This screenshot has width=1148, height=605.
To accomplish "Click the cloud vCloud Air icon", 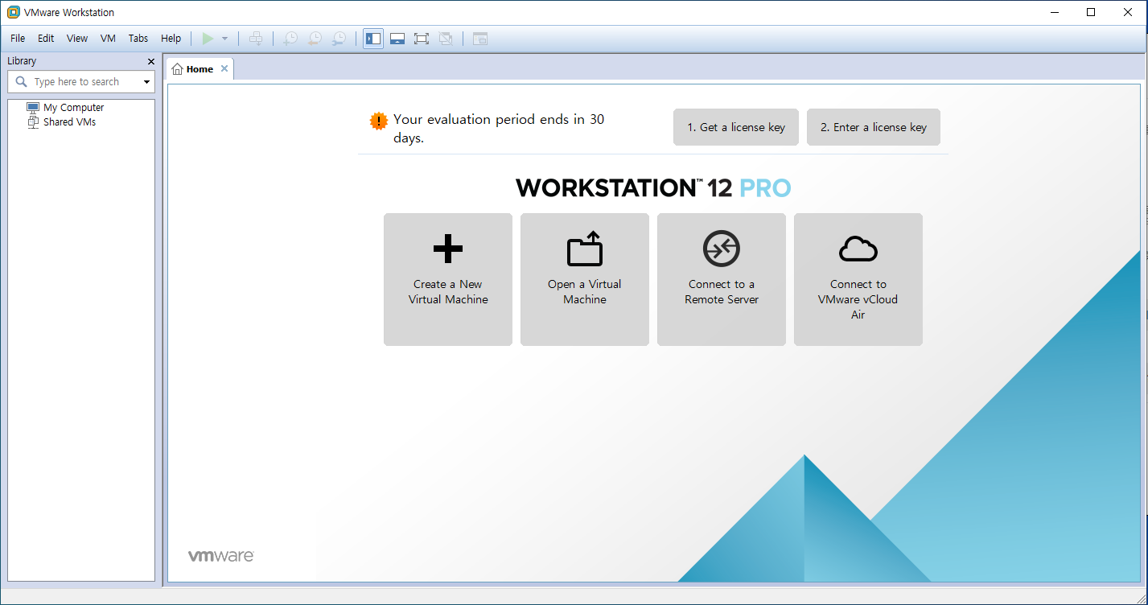I will pos(858,249).
